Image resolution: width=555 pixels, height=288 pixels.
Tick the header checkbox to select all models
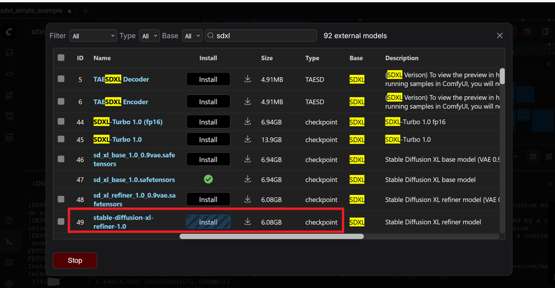(61, 58)
